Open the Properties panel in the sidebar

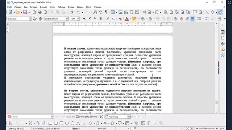[x=223, y=32]
